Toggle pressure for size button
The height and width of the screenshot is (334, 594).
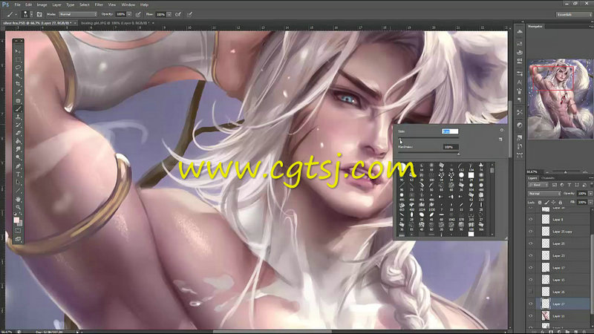point(189,14)
